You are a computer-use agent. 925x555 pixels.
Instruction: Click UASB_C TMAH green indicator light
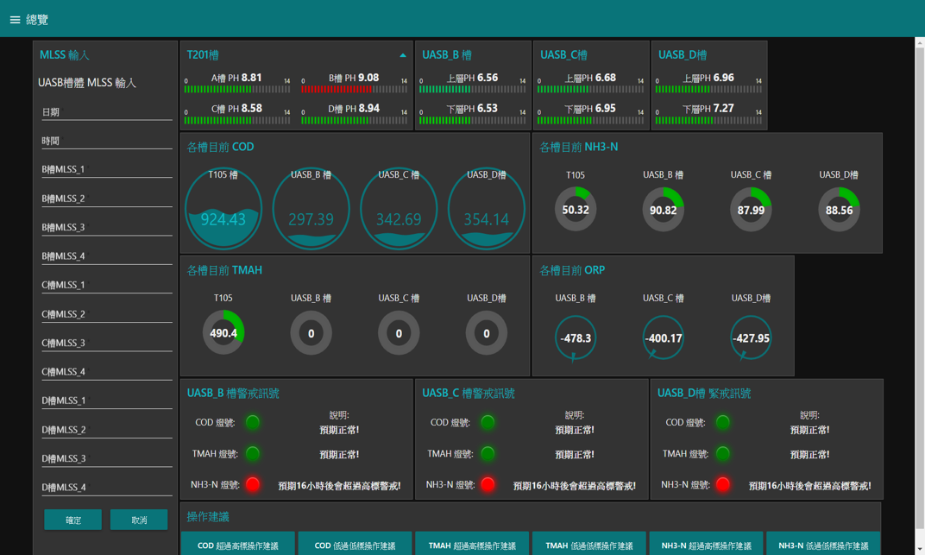[x=488, y=453]
